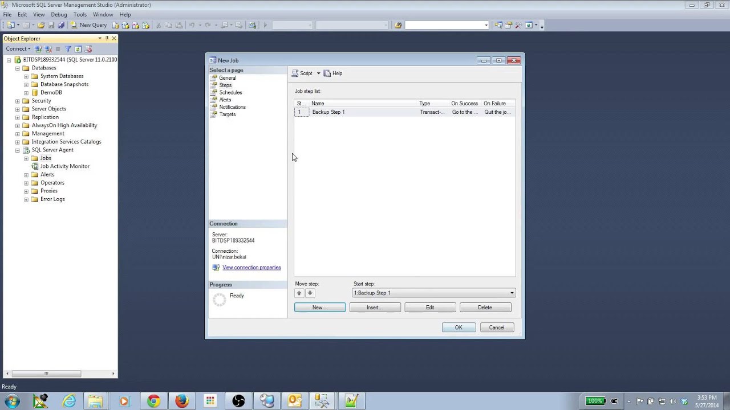Open the Script dropdown arrow

click(x=318, y=73)
